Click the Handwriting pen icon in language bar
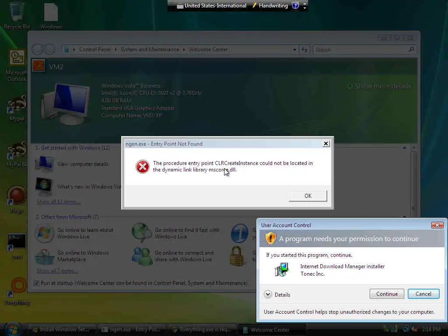 click(254, 5)
